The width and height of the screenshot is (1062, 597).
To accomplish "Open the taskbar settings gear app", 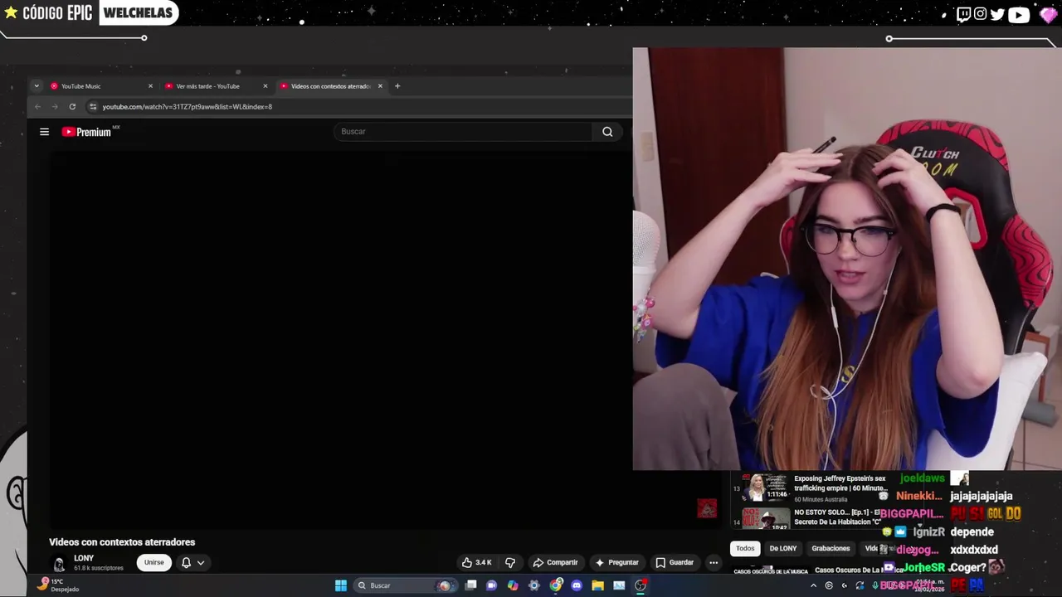I will pos(533,585).
